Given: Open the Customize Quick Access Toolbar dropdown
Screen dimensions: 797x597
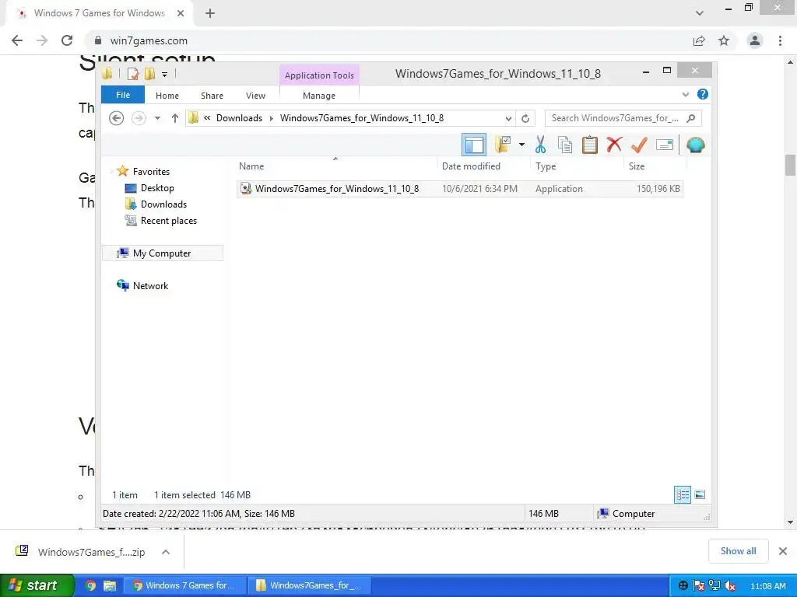Looking at the screenshot, I should (x=165, y=75).
